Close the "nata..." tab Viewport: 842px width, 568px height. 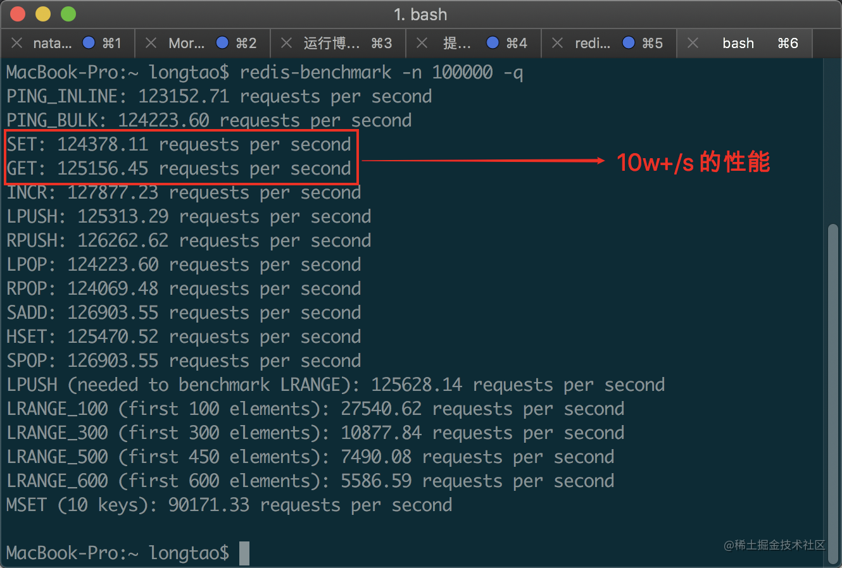coord(18,43)
